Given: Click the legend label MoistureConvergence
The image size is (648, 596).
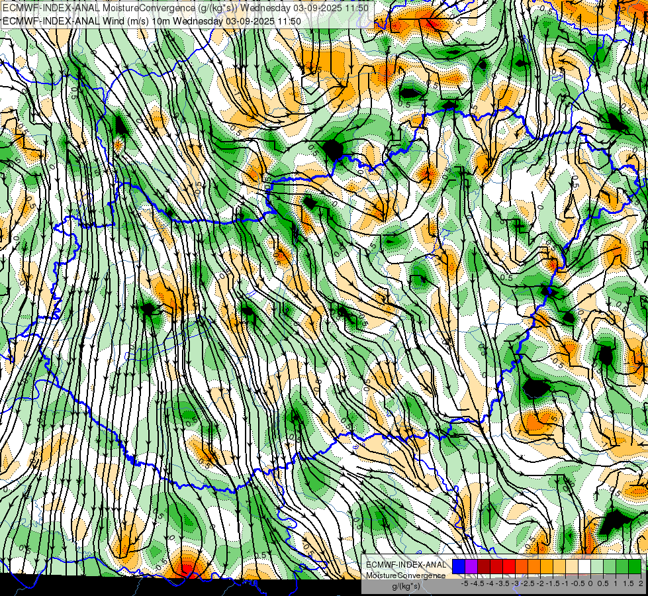Looking at the screenshot, I should tap(406, 575).
